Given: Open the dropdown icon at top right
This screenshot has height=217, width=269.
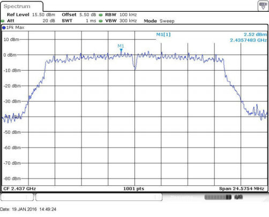Looking at the screenshot, I should pyautogui.click(x=263, y=6).
